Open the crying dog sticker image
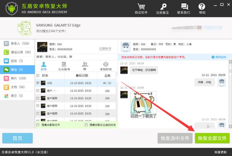The height and width of the screenshot is (156, 232). click(143, 104)
